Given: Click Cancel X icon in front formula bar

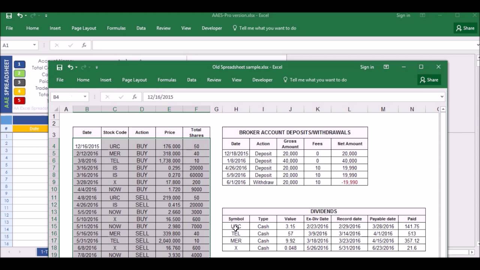Looking at the screenshot, I should tap(107, 97).
